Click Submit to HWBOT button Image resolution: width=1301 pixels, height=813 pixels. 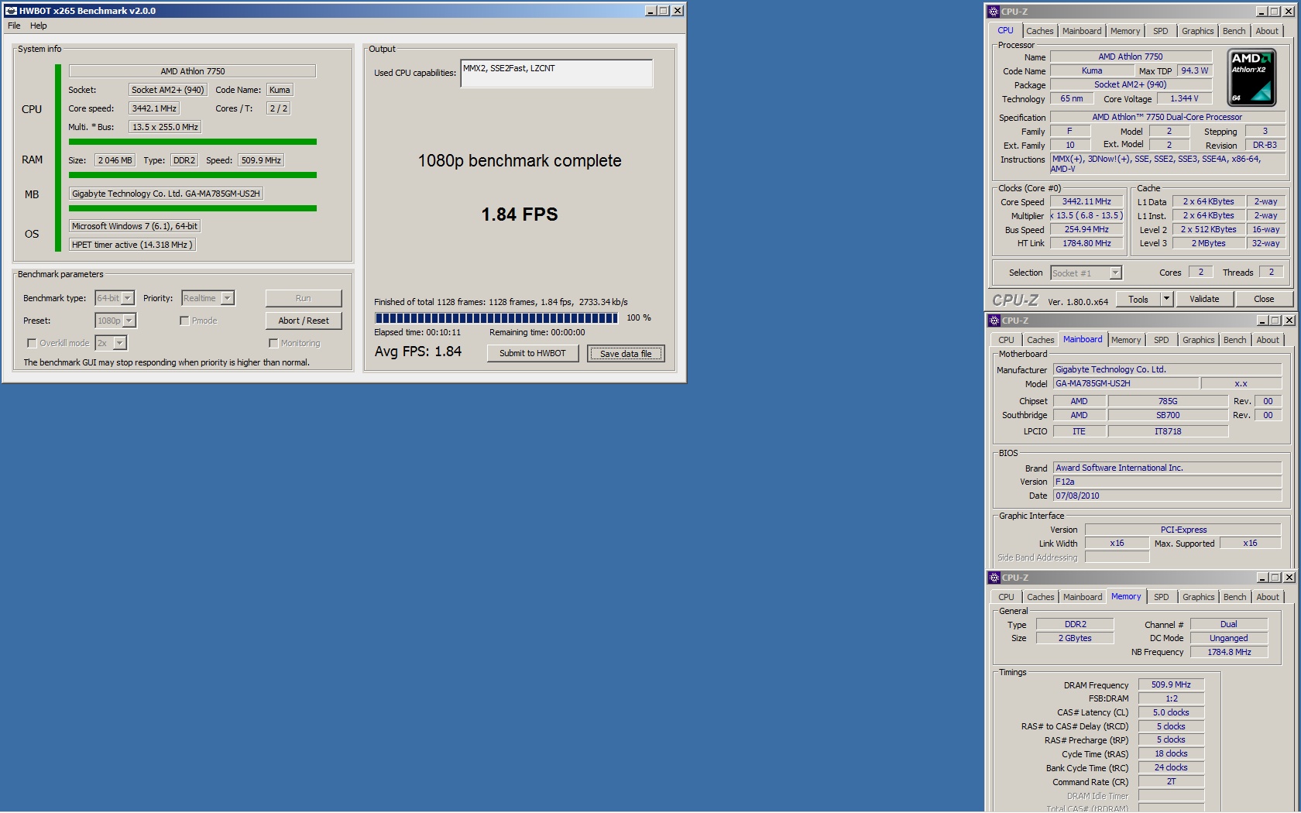(x=533, y=353)
